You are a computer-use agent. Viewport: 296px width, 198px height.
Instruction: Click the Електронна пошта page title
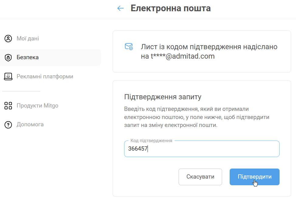click(171, 8)
